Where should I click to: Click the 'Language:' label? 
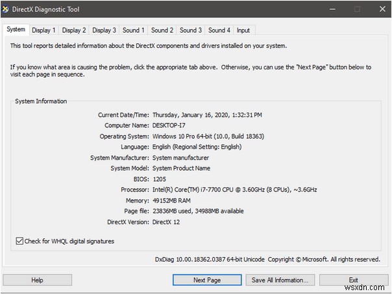point(135,147)
